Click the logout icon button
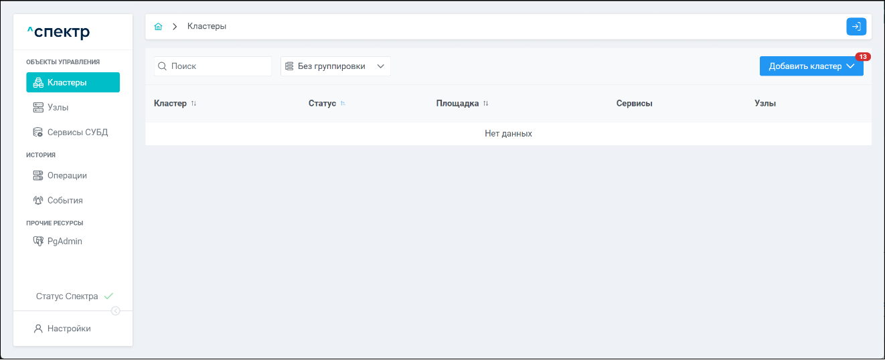The height and width of the screenshot is (360, 885). [856, 27]
